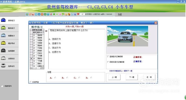Click the question list scroll-left arrow

coord(31,68)
